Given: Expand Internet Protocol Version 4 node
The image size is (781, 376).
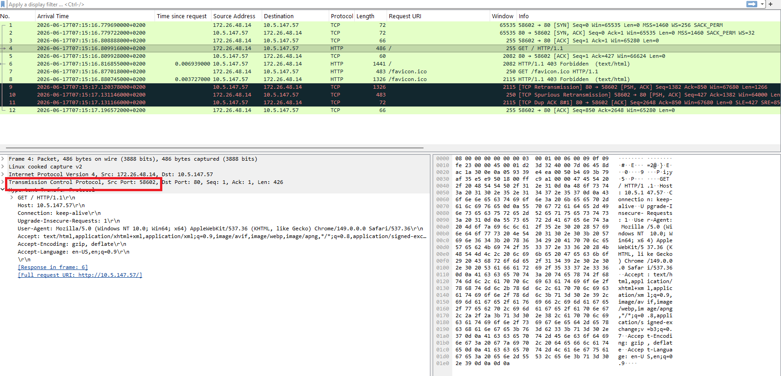Looking at the screenshot, I should point(3,174).
